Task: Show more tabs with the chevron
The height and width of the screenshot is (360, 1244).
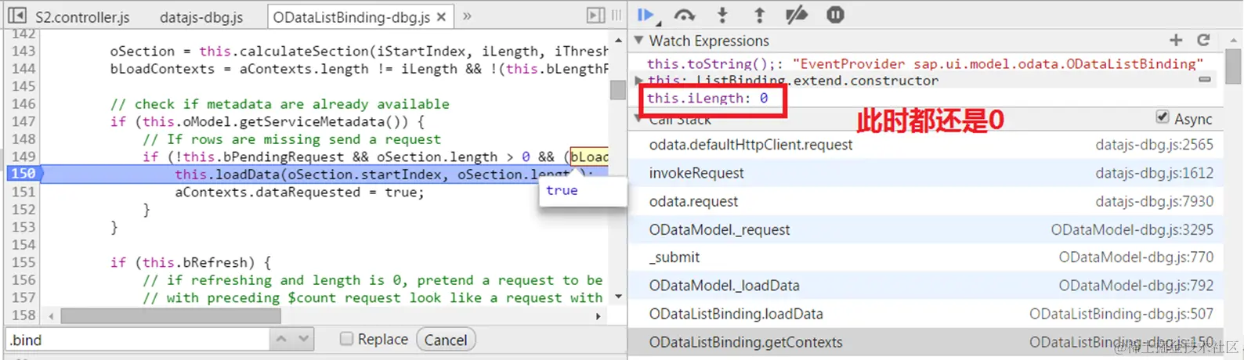Action: [x=467, y=16]
